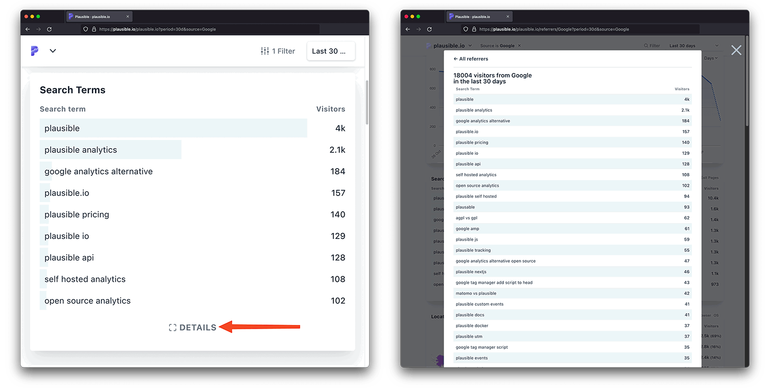Open plausible.io site dropdown in right window
Viewport: 765px width, 388px height.
tap(449, 46)
